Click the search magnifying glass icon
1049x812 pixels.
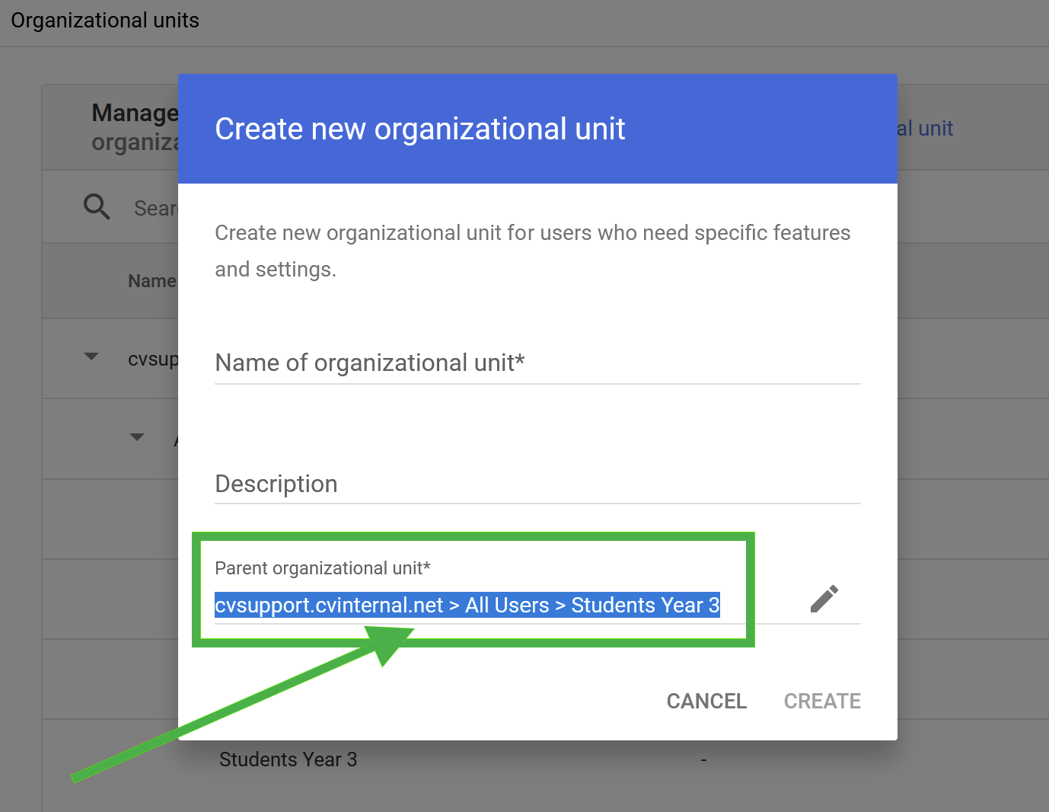point(97,206)
